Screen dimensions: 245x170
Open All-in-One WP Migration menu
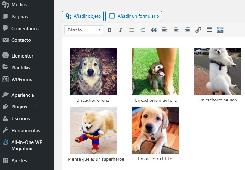26,145
